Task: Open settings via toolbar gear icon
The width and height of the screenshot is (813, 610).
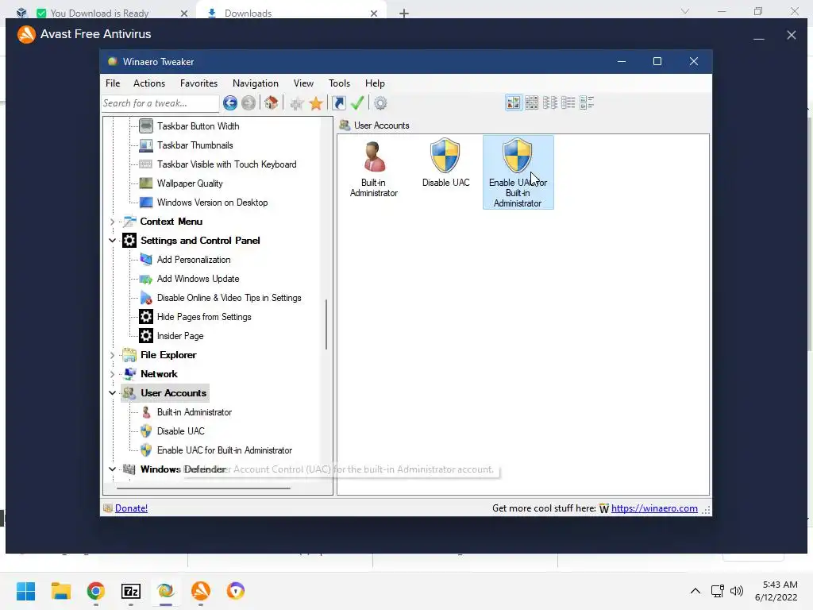Action: [380, 103]
